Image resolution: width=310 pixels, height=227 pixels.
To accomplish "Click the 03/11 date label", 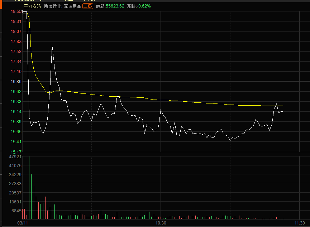I will pyautogui.click(x=23, y=223).
